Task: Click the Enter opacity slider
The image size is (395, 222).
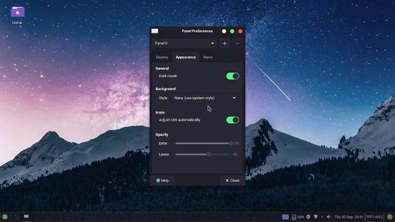Action: [x=203, y=143]
